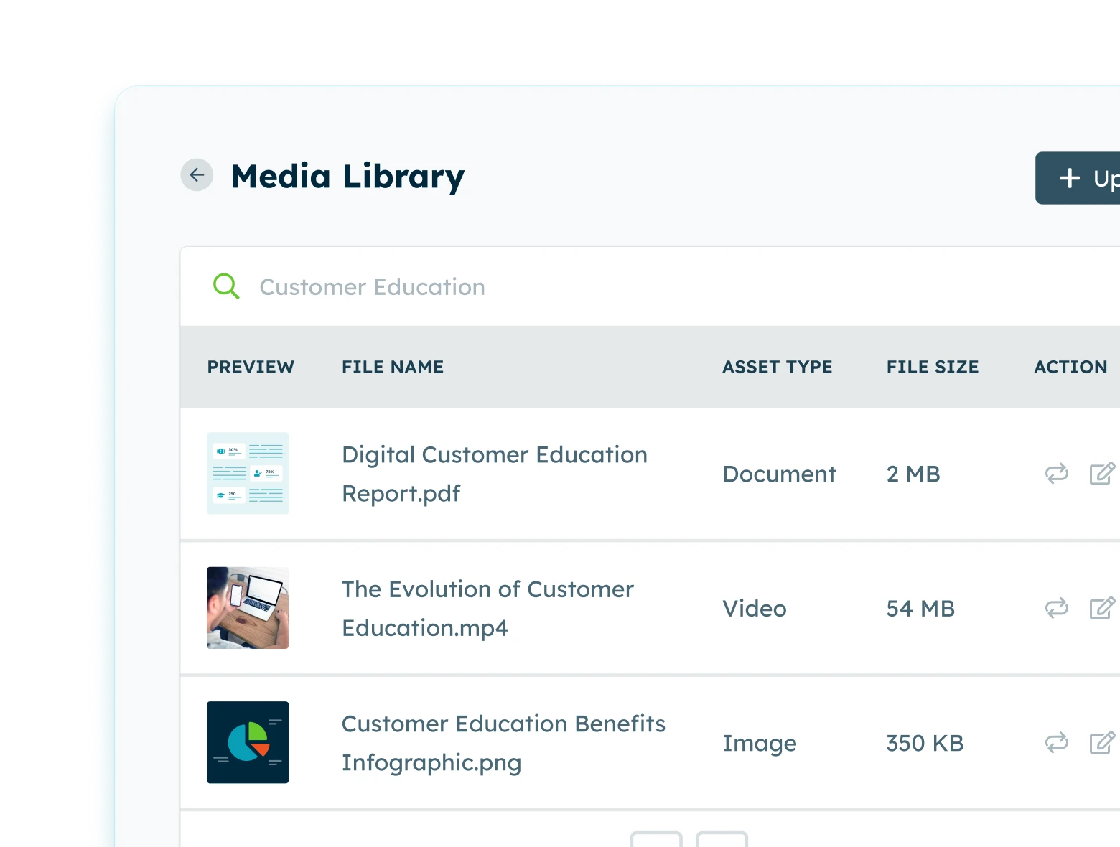Image resolution: width=1120 pixels, height=847 pixels.
Task: Open the PDF report preview thumbnail
Action: pyautogui.click(x=248, y=473)
